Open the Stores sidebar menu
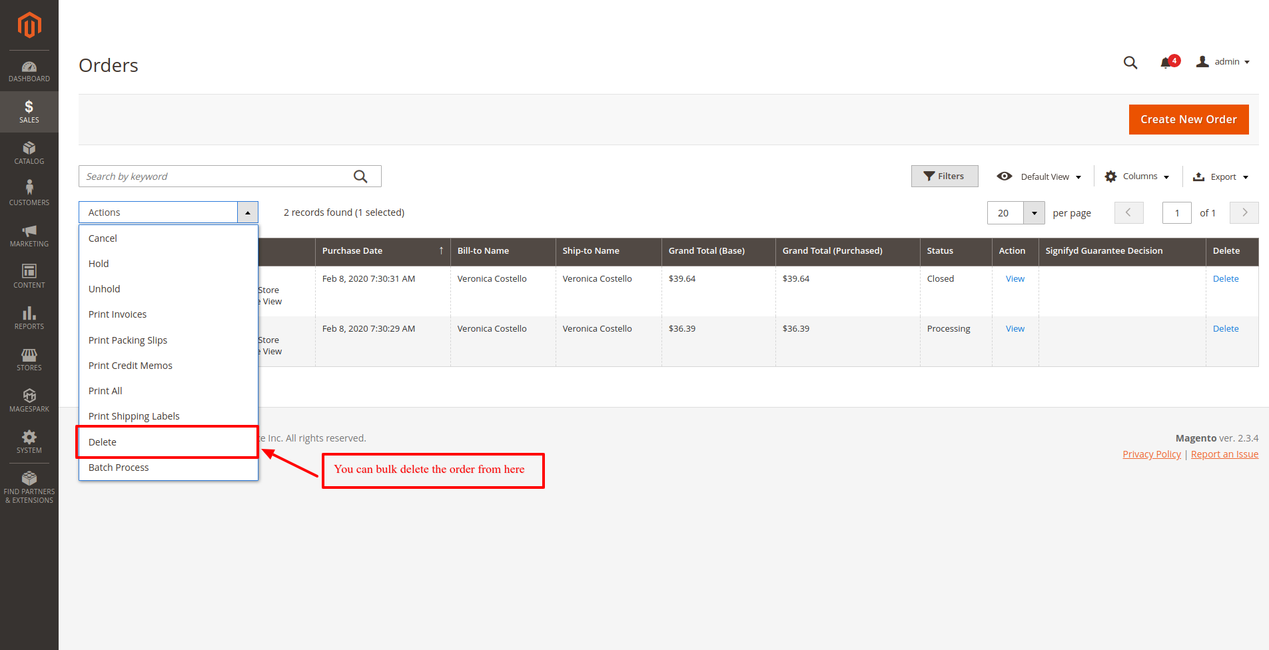Screen dimensions: 1269x650 click(29, 360)
